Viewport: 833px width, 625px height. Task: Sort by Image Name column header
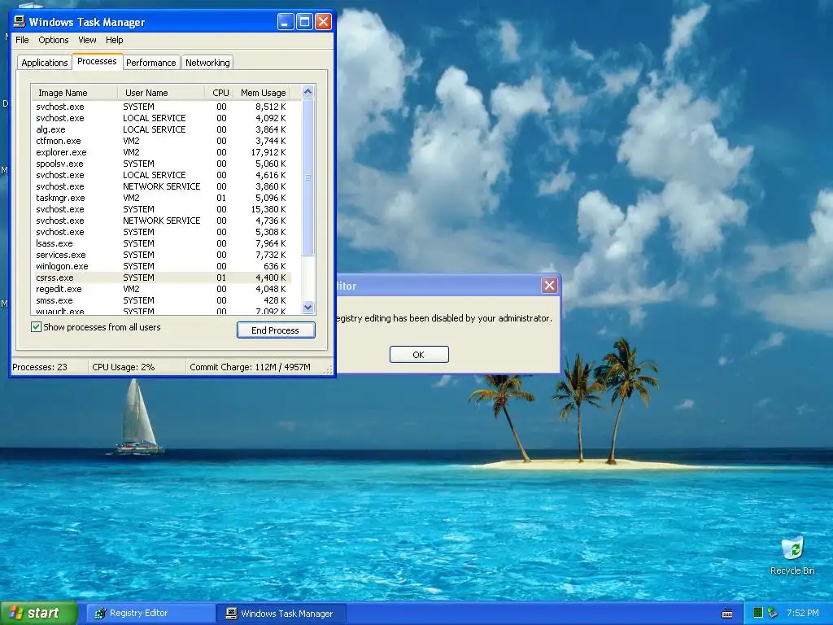point(74,93)
